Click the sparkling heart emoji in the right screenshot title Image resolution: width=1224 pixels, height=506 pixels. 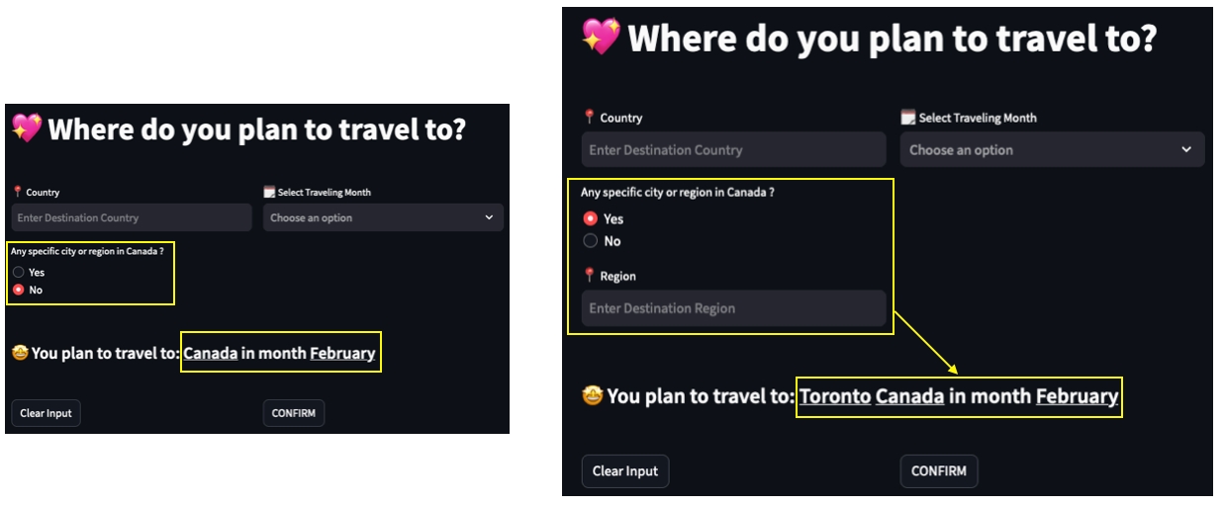tap(601, 38)
